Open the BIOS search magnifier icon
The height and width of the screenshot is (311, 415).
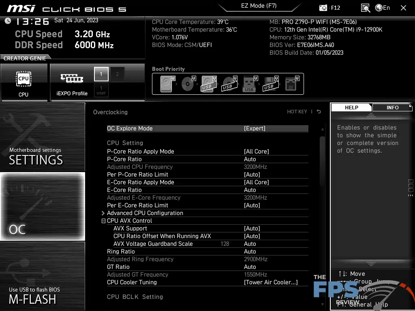[x=366, y=8]
